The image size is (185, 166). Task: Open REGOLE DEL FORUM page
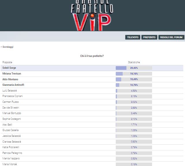[171, 37]
